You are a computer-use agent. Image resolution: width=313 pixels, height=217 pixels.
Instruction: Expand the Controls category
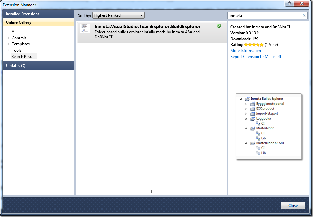[x=8, y=38]
